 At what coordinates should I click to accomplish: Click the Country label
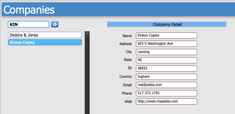pos(126,77)
